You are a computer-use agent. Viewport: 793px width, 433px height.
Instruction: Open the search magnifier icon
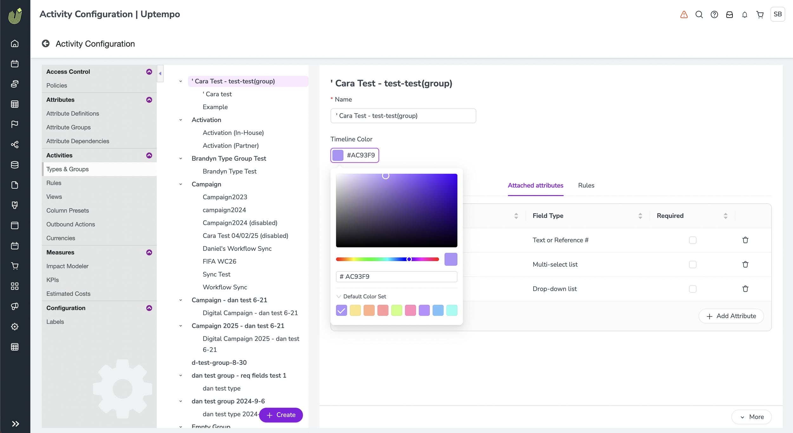pyautogui.click(x=699, y=15)
